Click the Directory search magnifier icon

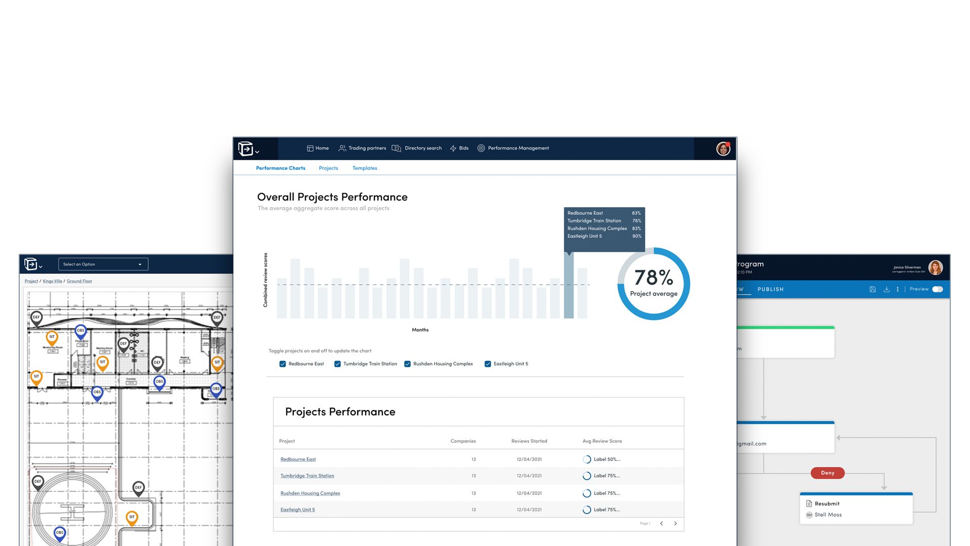(x=397, y=148)
